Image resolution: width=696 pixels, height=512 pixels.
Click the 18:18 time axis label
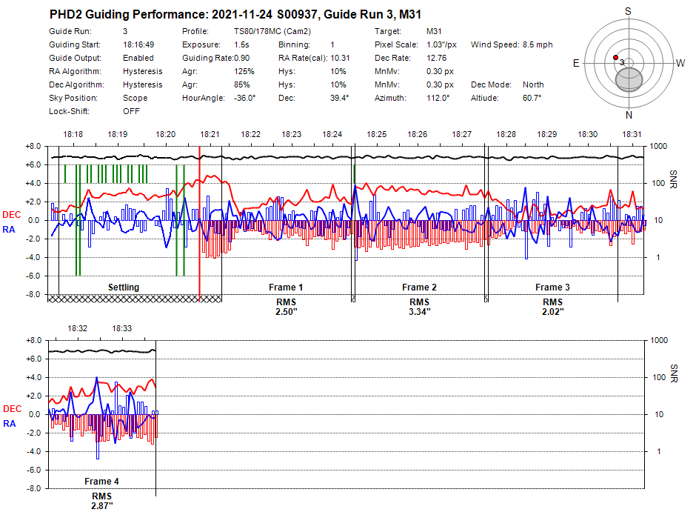73,134
